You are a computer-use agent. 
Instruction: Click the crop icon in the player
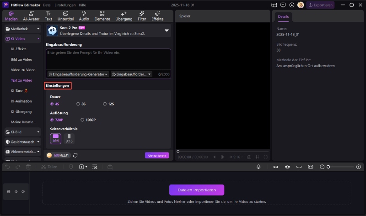click(257, 157)
